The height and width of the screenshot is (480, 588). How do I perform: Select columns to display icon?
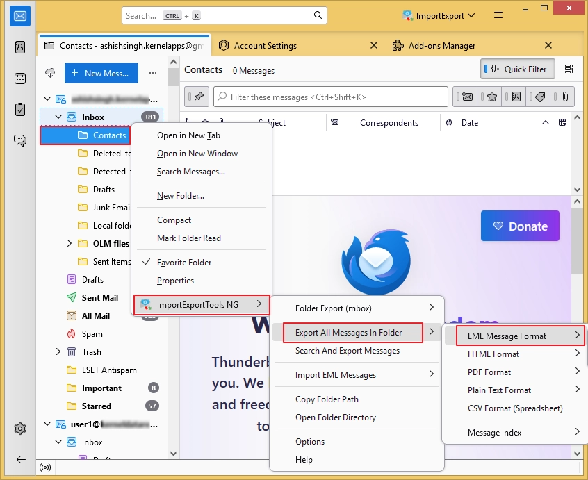click(x=562, y=122)
